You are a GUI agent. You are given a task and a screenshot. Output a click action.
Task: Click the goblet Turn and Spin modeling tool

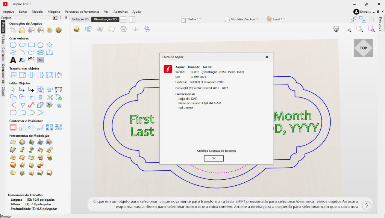(31, 150)
